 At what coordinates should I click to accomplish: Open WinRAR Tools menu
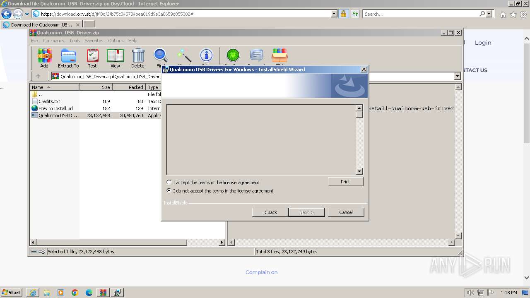tap(75, 41)
